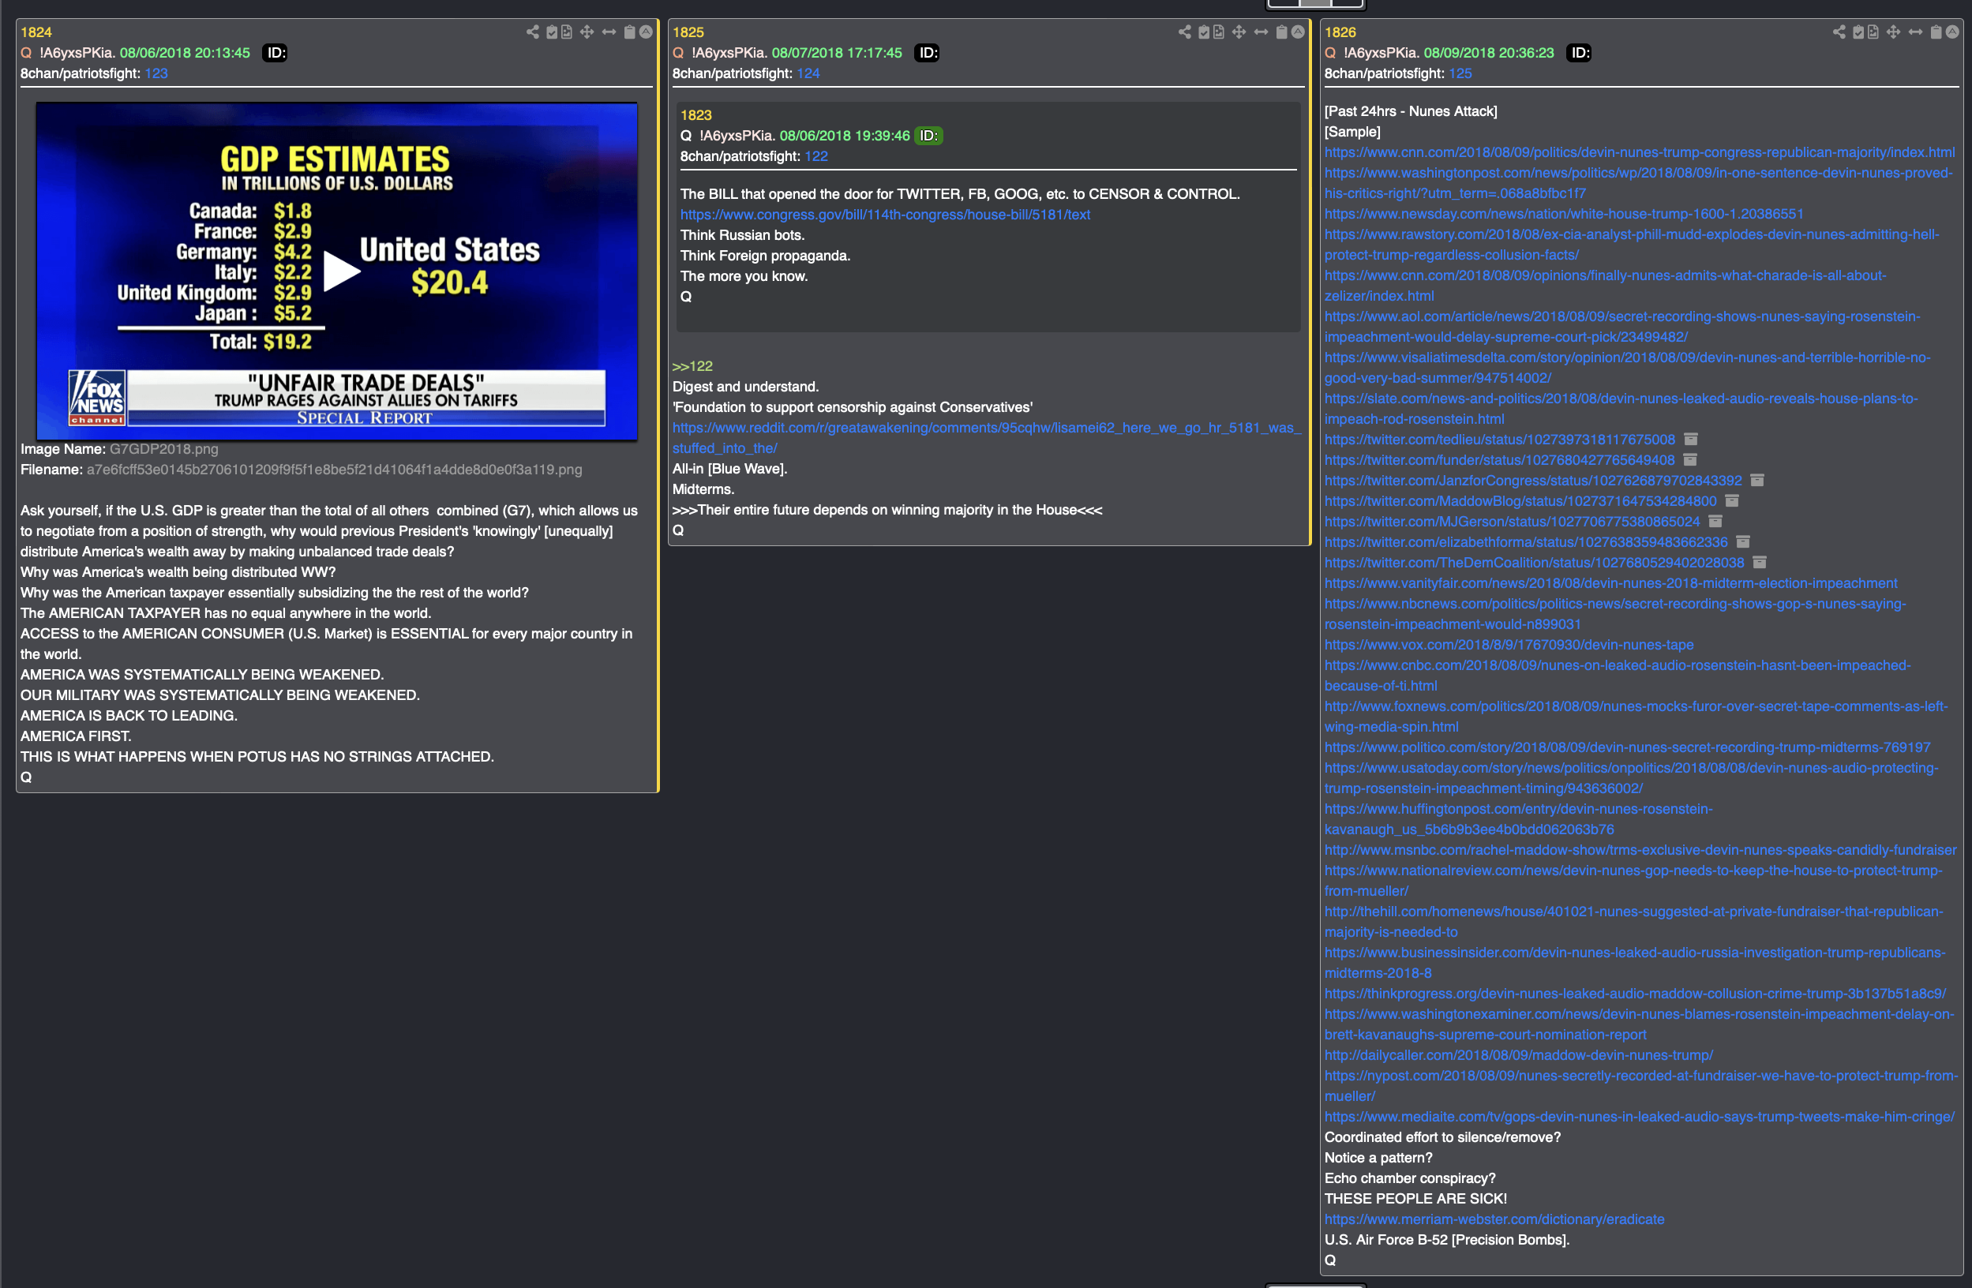Image resolution: width=1972 pixels, height=1288 pixels.
Task: Open the GDP Estimates image thumbnail
Action: point(337,271)
